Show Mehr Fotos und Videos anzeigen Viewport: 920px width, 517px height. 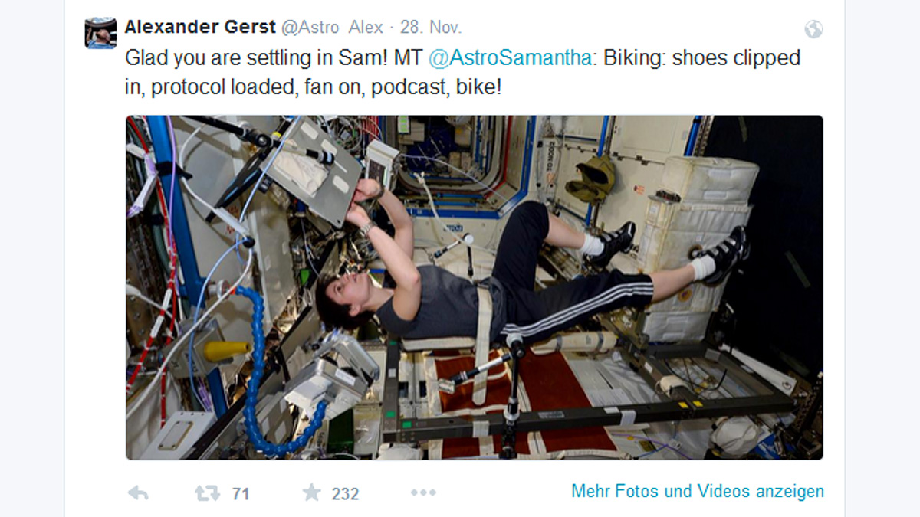pyautogui.click(x=698, y=491)
